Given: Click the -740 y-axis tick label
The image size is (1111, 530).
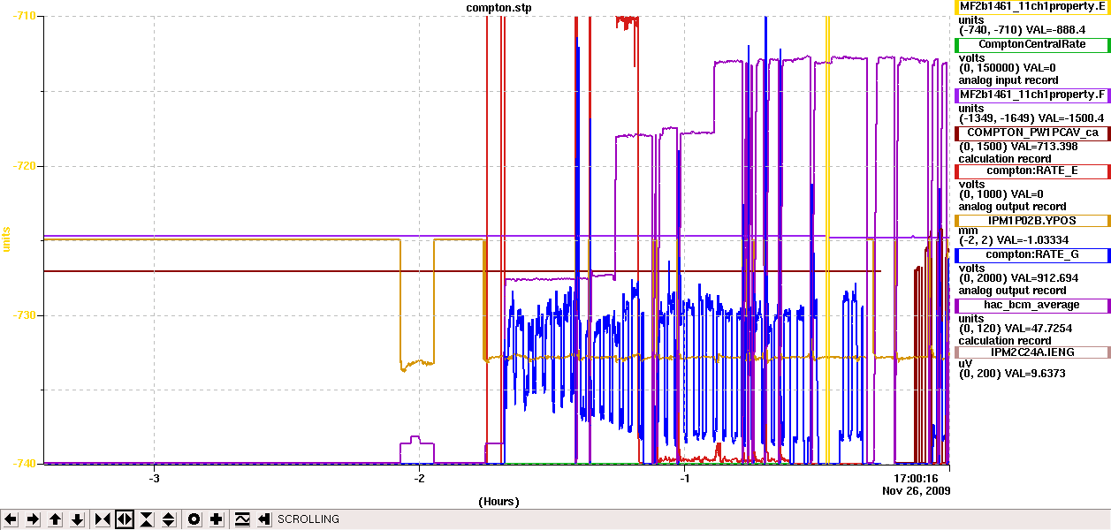Looking at the screenshot, I should [x=24, y=463].
